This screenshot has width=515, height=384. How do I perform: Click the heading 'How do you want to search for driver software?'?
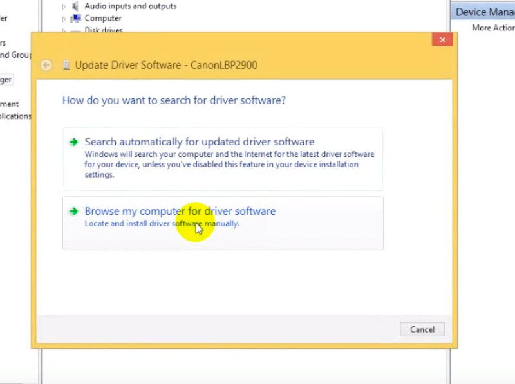[174, 100]
